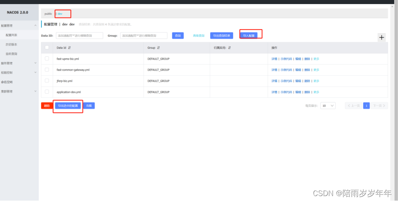Click 编辑 for fast-upms-biz.yml

tap(298, 59)
